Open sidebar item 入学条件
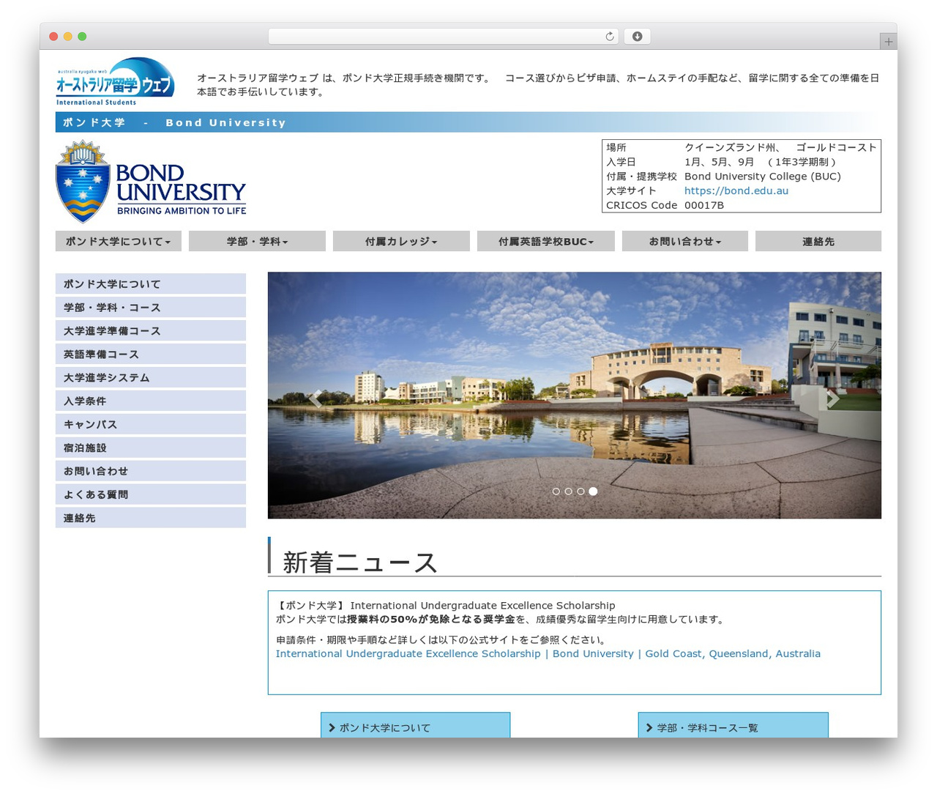937x794 pixels. tap(151, 401)
